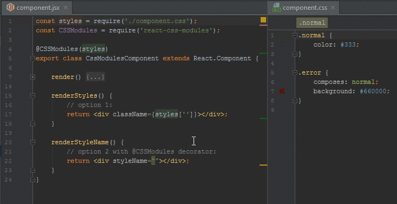The height and width of the screenshot is (204, 397).
Task: Click the .normal selector on CSS line 1
Action: click(x=311, y=36)
